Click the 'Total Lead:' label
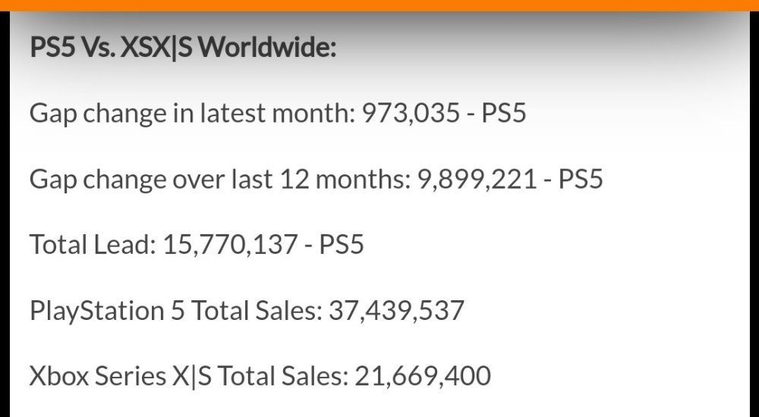The width and height of the screenshot is (759, 417). point(92,245)
